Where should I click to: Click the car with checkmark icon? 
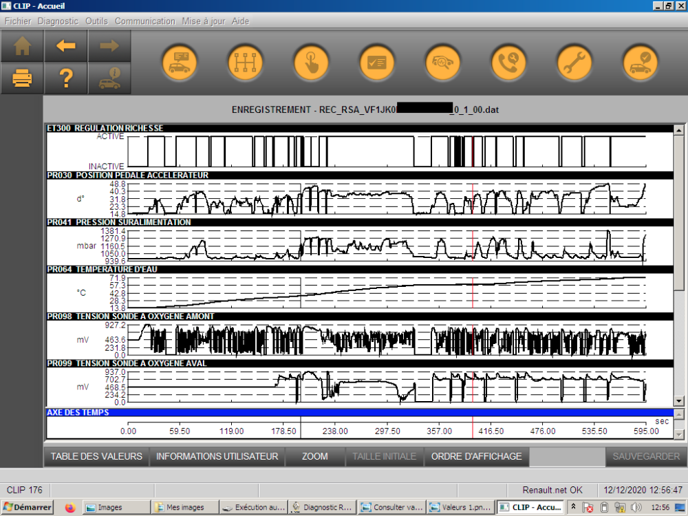pos(641,63)
